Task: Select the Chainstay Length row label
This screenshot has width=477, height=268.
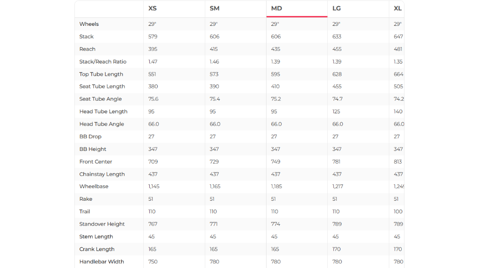Action: tap(102, 174)
